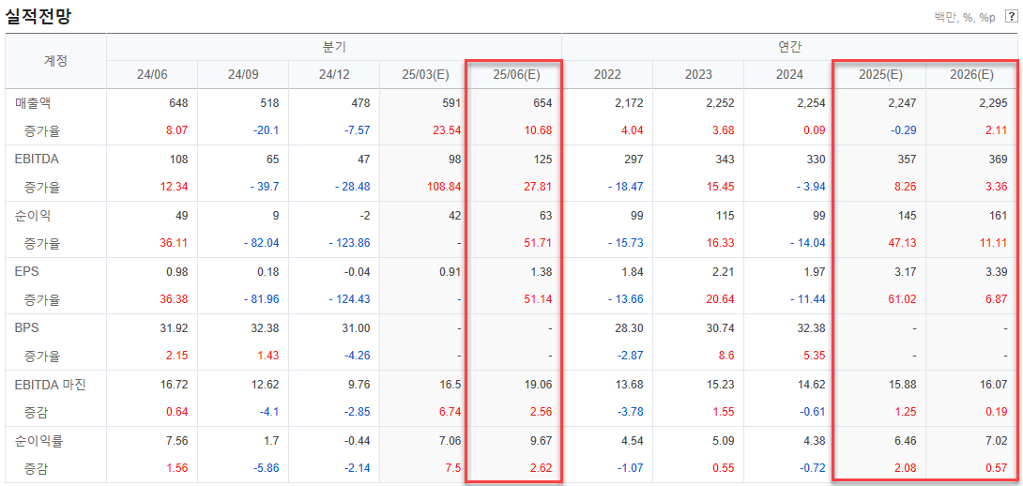Select the 순이익 row label
Viewport: 1023px width, 486px height.
click(x=31, y=215)
